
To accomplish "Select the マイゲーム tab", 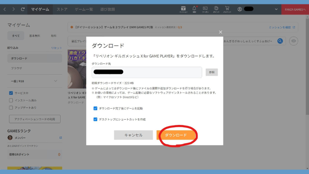I will pos(40,9).
